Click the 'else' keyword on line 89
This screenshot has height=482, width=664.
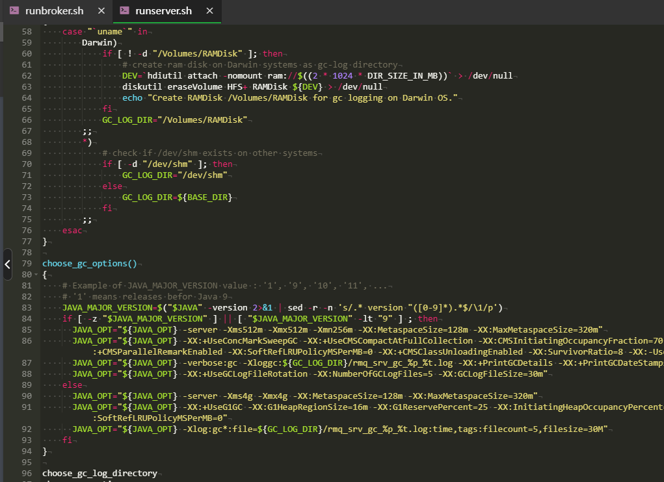(72, 385)
